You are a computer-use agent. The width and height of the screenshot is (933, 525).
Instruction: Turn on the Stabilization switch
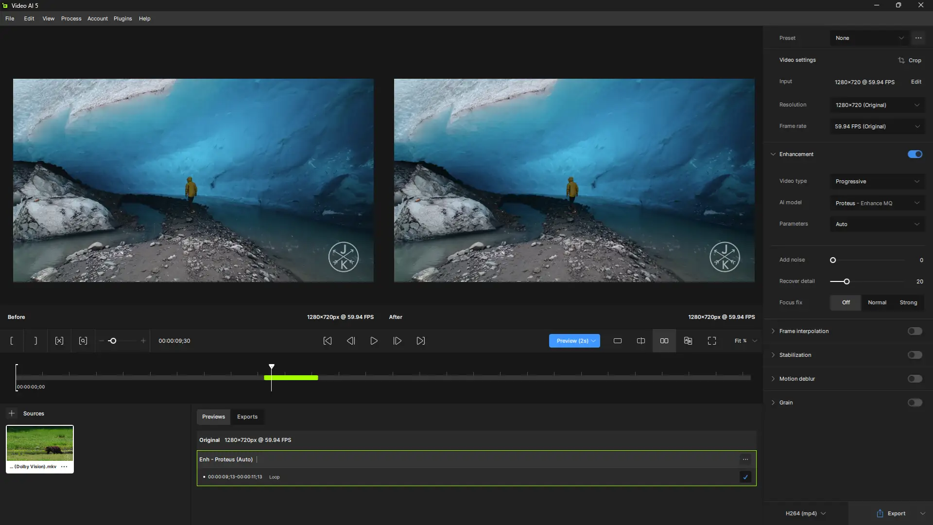[915, 355]
